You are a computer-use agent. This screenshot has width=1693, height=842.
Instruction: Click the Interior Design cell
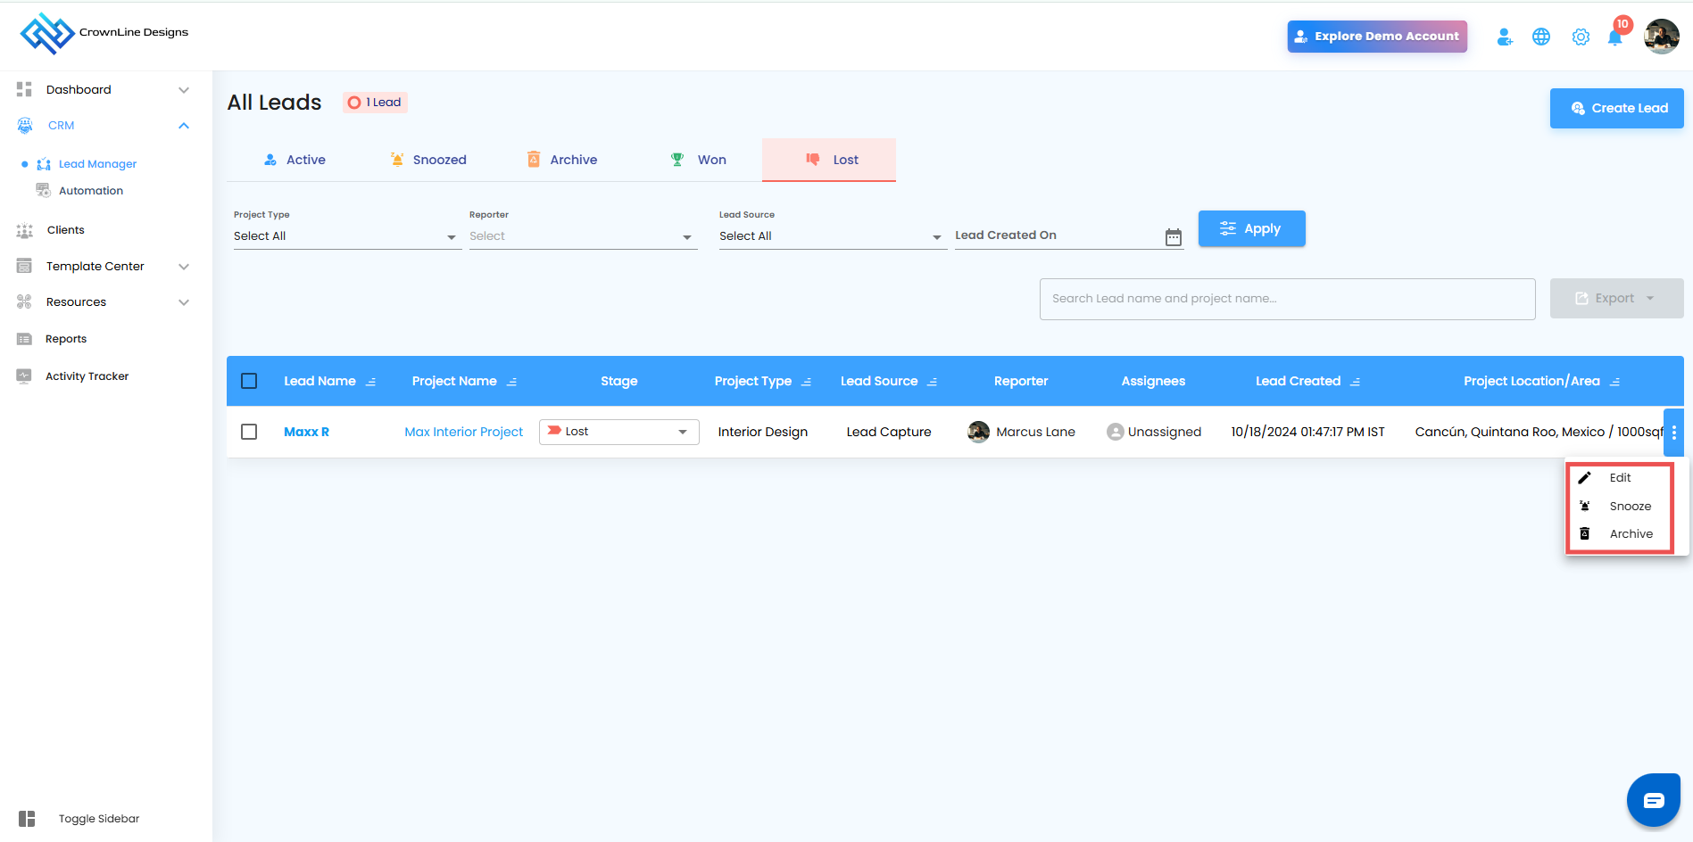pyautogui.click(x=763, y=432)
